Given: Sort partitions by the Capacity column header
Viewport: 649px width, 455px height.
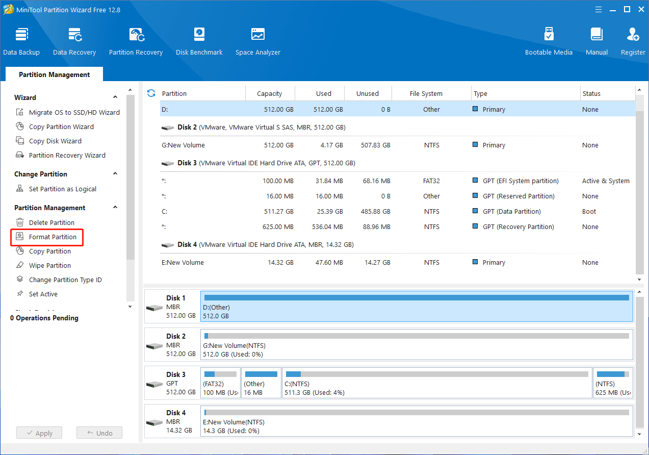Looking at the screenshot, I should 269,94.
